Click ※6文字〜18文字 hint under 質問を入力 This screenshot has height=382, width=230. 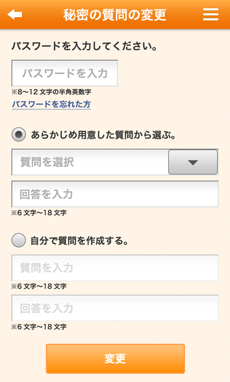39,286
